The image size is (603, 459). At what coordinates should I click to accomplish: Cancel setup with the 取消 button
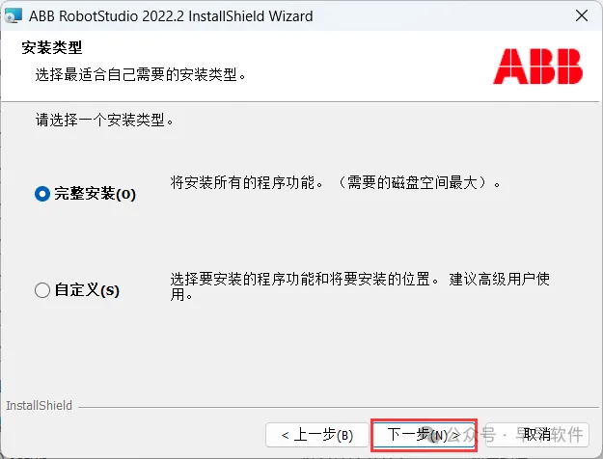(537, 435)
